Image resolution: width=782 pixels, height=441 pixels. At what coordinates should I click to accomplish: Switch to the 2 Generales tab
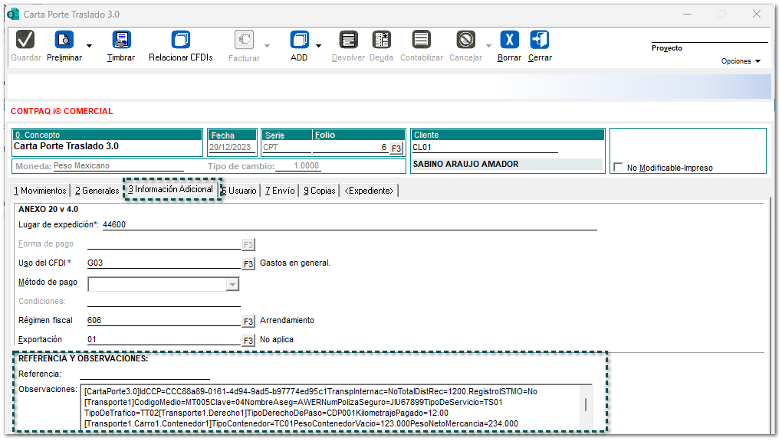tap(97, 191)
